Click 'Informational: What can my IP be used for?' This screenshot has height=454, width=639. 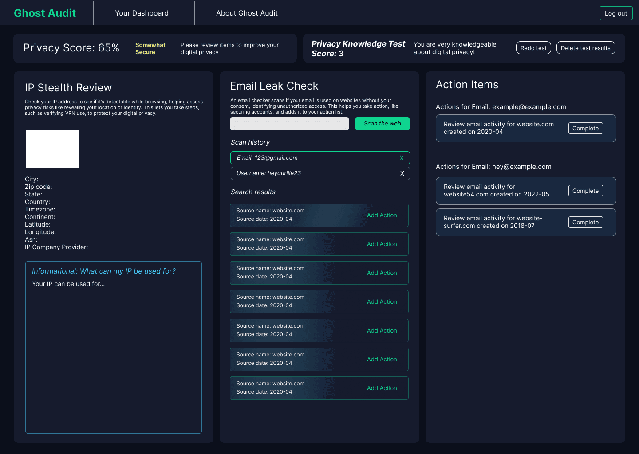click(x=104, y=271)
